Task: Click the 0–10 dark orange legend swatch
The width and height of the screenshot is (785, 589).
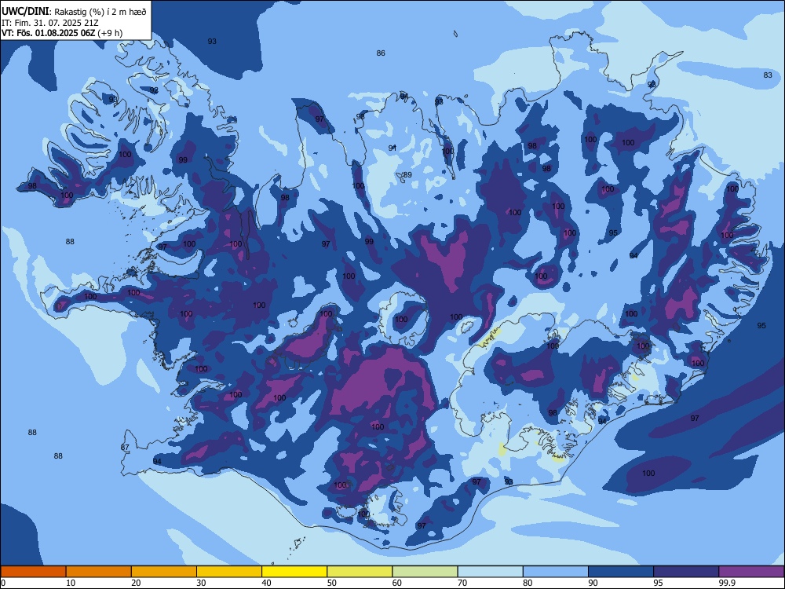Action: tap(33, 572)
